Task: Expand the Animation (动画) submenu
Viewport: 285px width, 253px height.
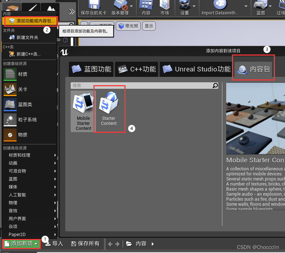Action: click(29, 163)
